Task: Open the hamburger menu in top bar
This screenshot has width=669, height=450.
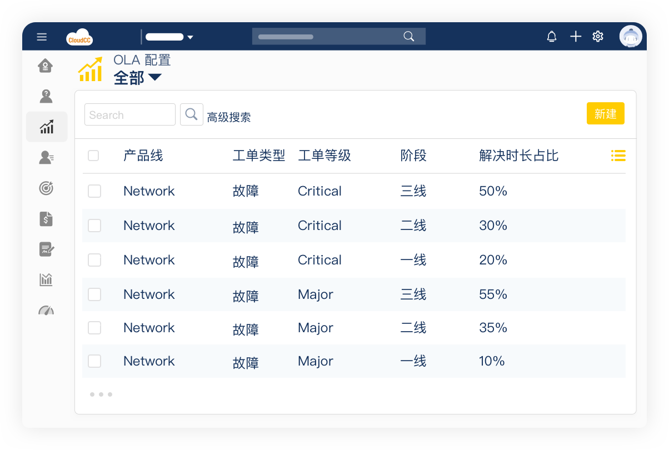Action: pyautogui.click(x=42, y=37)
